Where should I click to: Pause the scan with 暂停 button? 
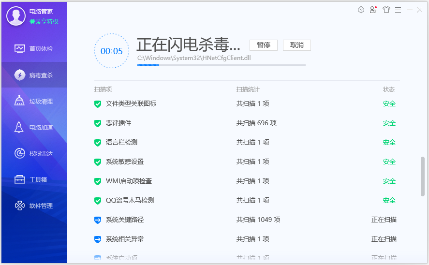tap(263, 45)
